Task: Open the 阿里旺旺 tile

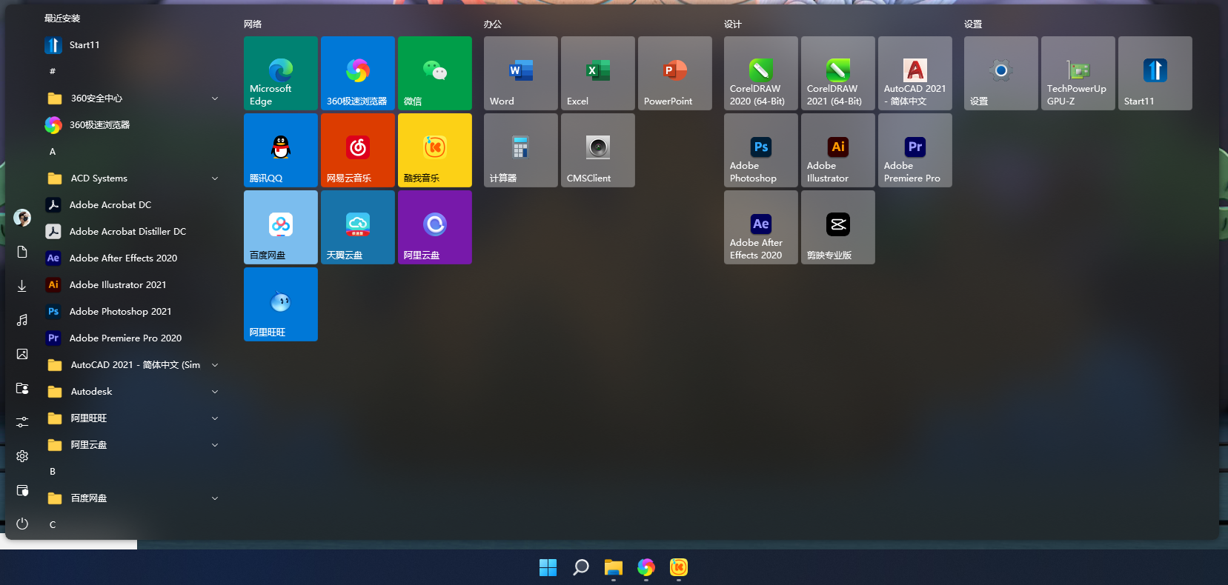Action: [281, 304]
